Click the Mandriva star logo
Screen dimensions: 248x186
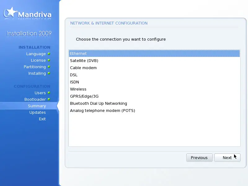click(10, 12)
